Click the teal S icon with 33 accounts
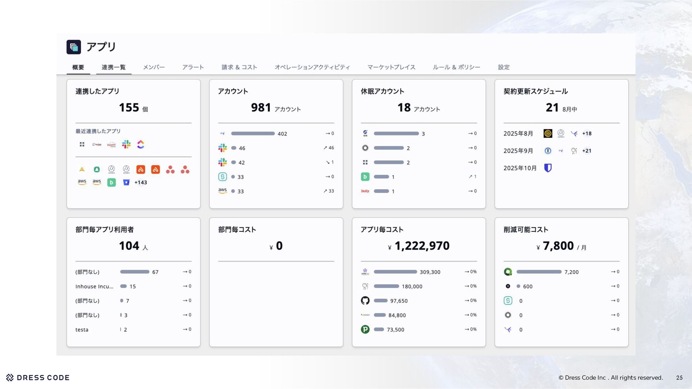The width and height of the screenshot is (692, 389). [x=222, y=177]
